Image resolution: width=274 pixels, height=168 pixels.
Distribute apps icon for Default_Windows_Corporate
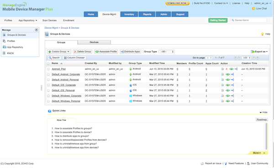pos(232,96)
